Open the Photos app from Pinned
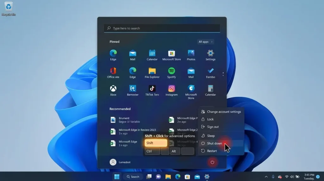This screenshot has width=324, height=181. (x=191, y=55)
